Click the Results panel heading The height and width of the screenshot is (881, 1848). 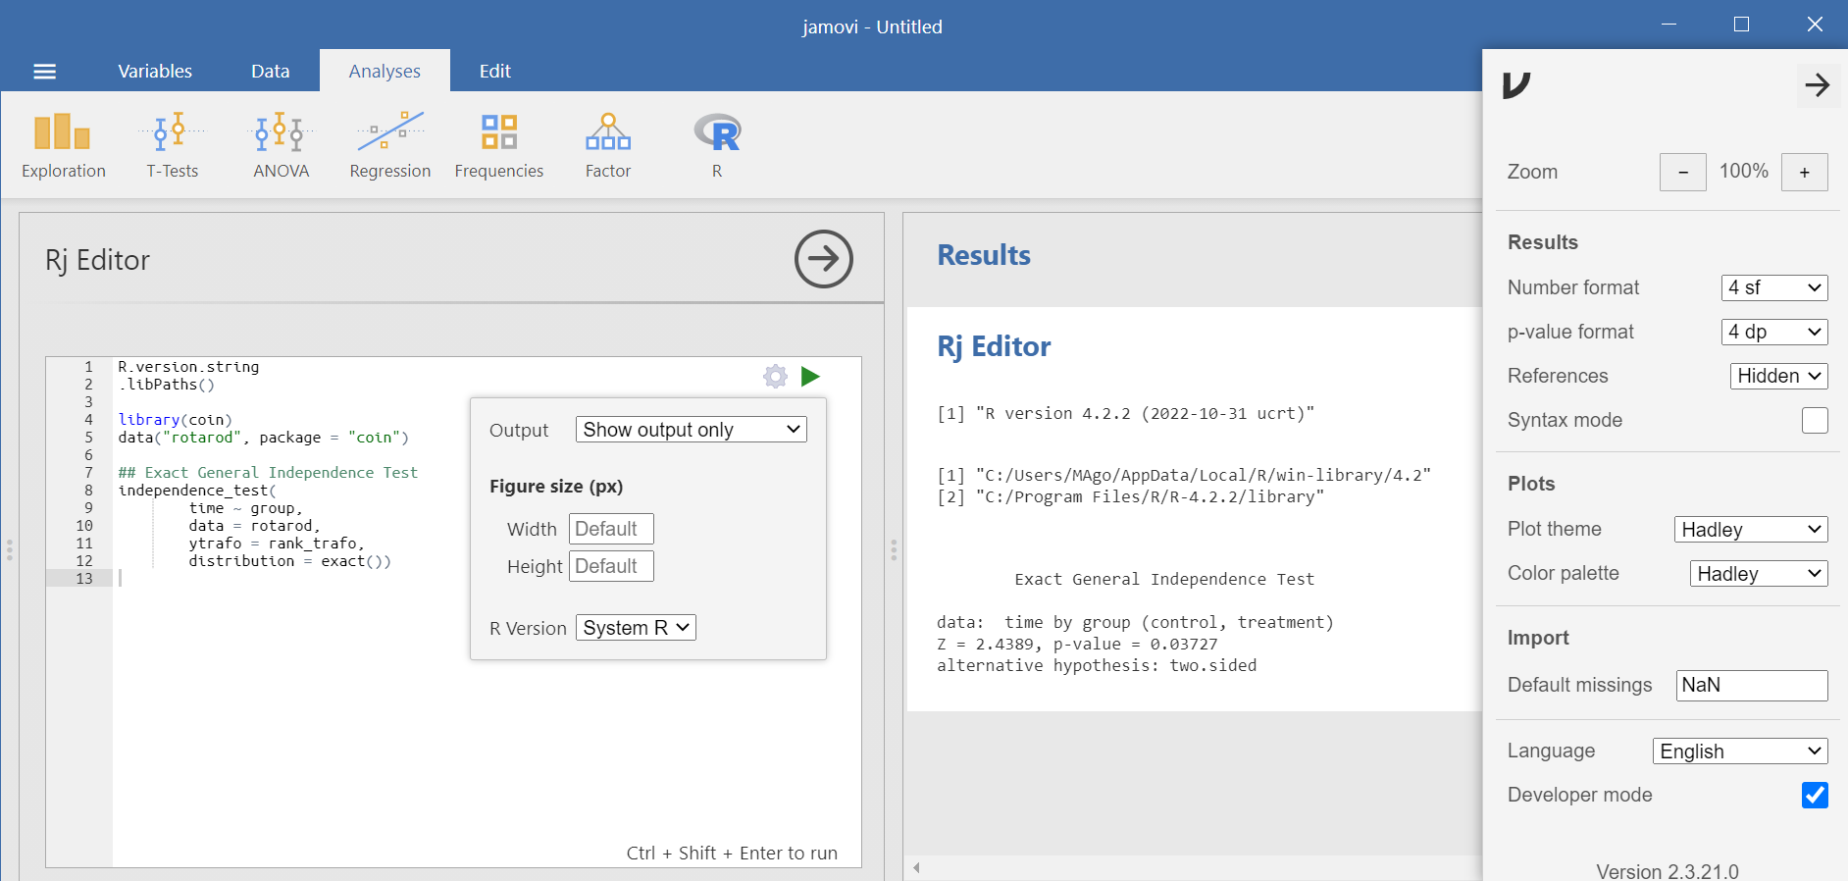point(984,255)
